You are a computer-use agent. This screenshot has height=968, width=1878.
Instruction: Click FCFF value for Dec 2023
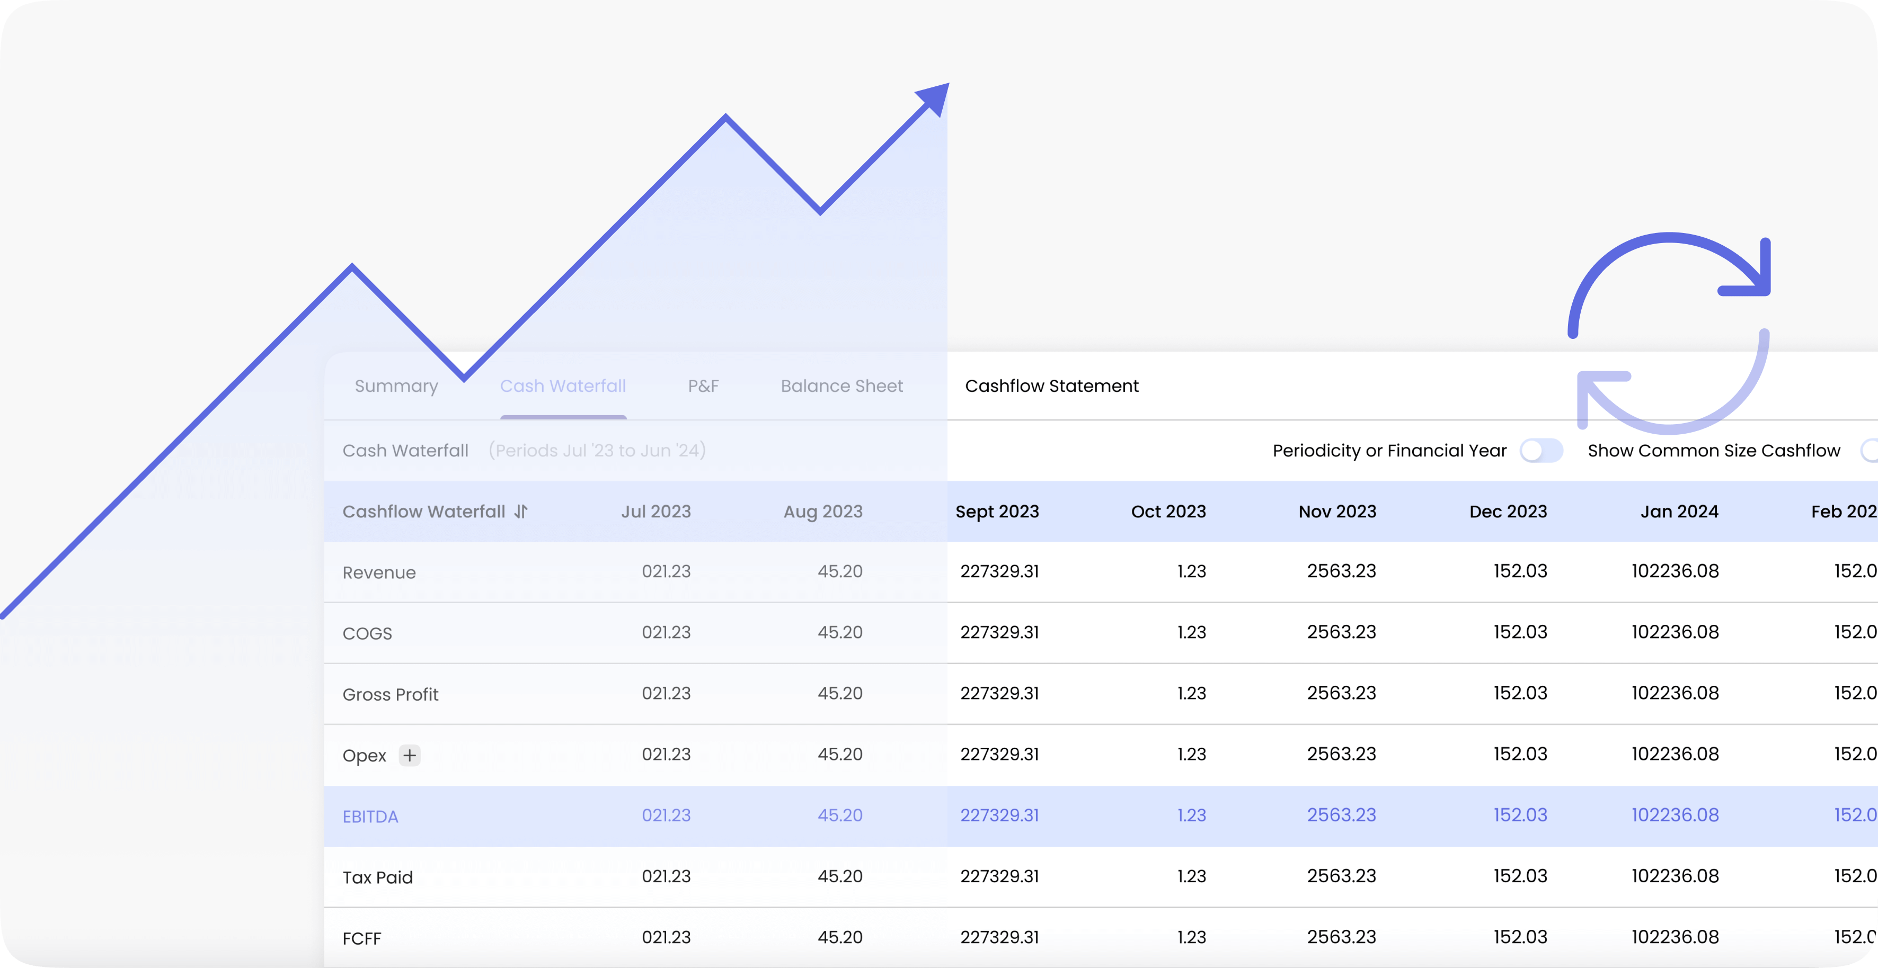pyautogui.click(x=1520, y=937)
